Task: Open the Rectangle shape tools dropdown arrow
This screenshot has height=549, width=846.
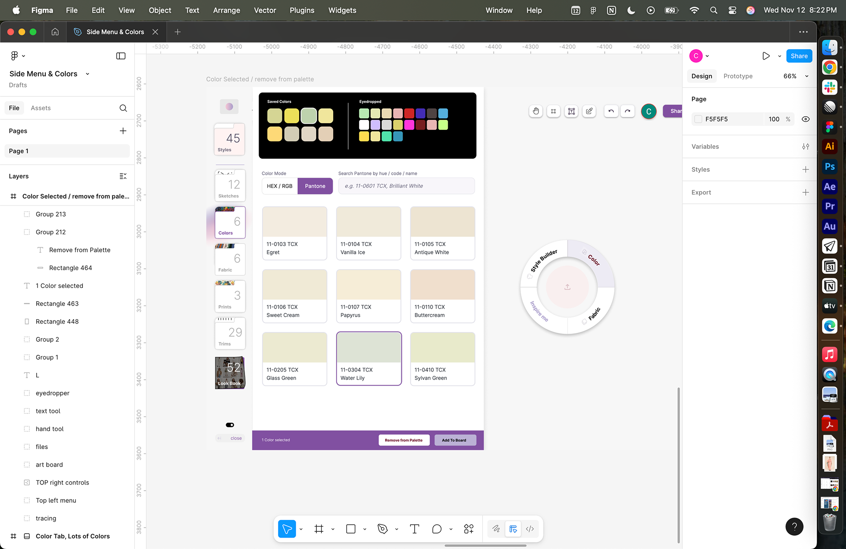Action: tap(365, 529)
